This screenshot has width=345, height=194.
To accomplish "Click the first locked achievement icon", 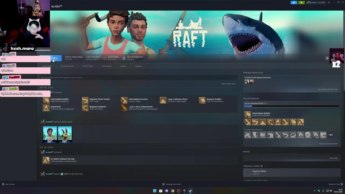I will click(247, 135).
